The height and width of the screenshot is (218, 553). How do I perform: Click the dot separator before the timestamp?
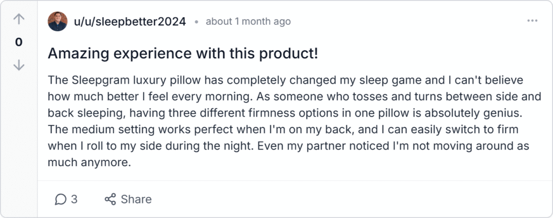pos(196,22)
